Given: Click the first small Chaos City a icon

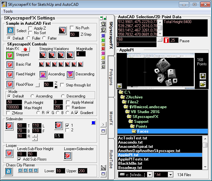Looking at the screenshot, I should [x=20, y=170].
